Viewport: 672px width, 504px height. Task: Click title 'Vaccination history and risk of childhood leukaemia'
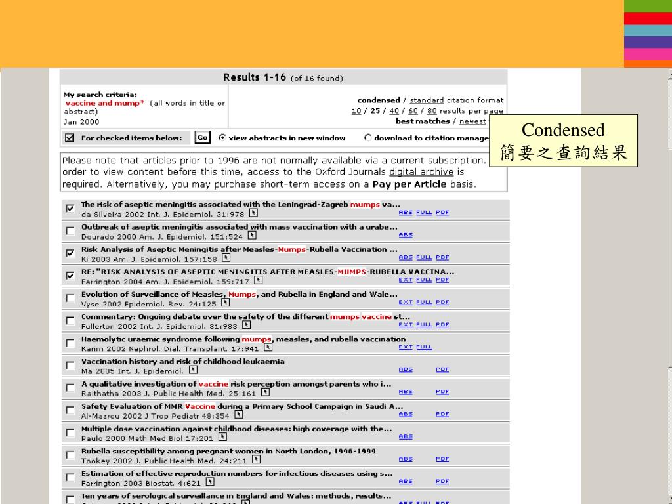coord(183,362)
